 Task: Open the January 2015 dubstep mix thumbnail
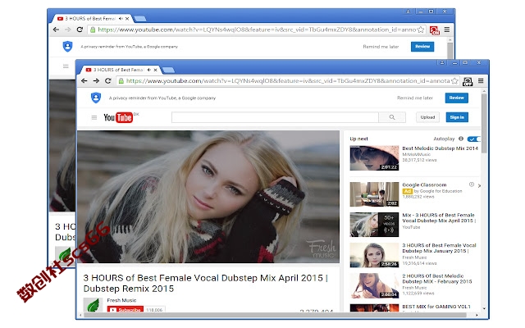pos(374,255)
